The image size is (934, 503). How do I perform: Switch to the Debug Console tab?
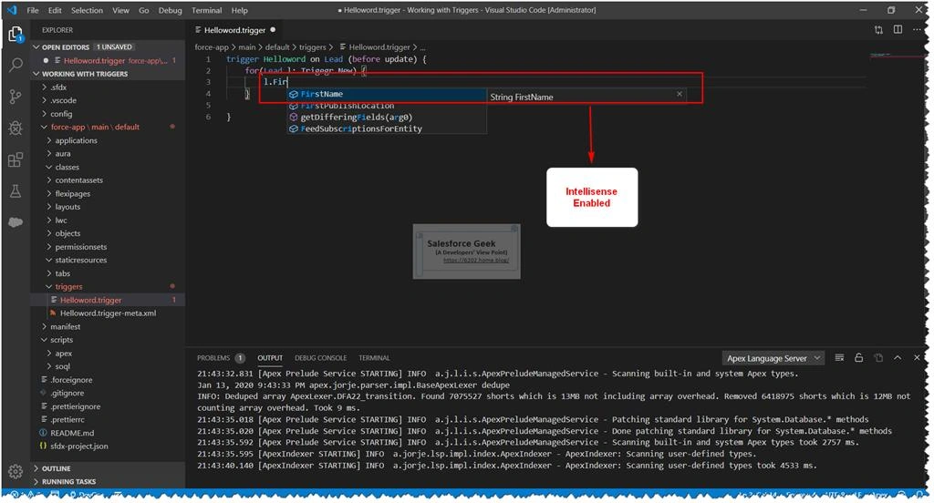(x=320, y=358)
